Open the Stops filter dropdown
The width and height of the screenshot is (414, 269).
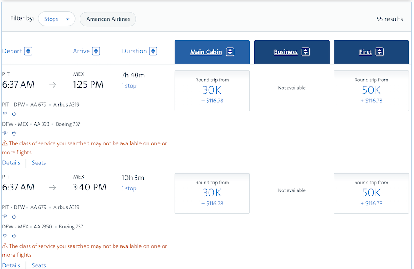(57, 19)
